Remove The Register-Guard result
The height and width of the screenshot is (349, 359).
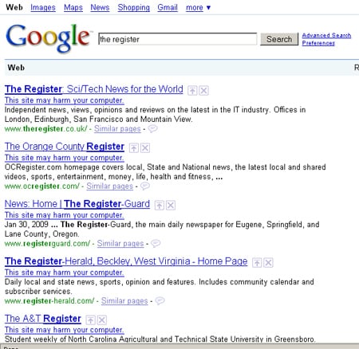click(171, 206)
